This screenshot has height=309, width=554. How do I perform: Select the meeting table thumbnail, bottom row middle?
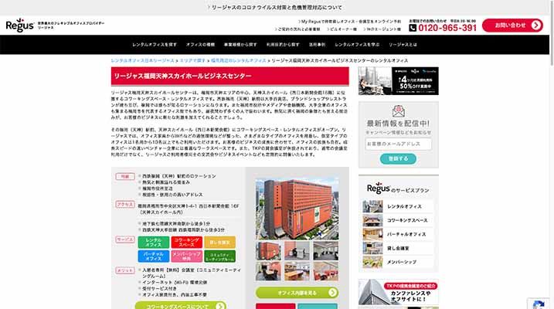297,271
